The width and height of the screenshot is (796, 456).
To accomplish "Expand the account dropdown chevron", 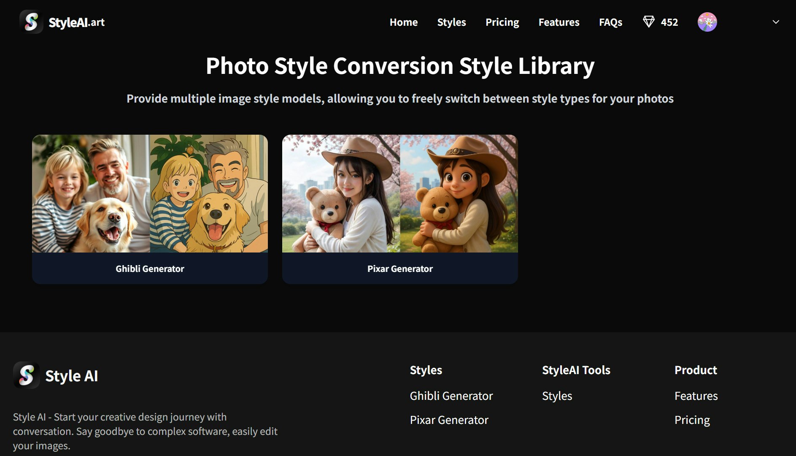I will (775, 22).
